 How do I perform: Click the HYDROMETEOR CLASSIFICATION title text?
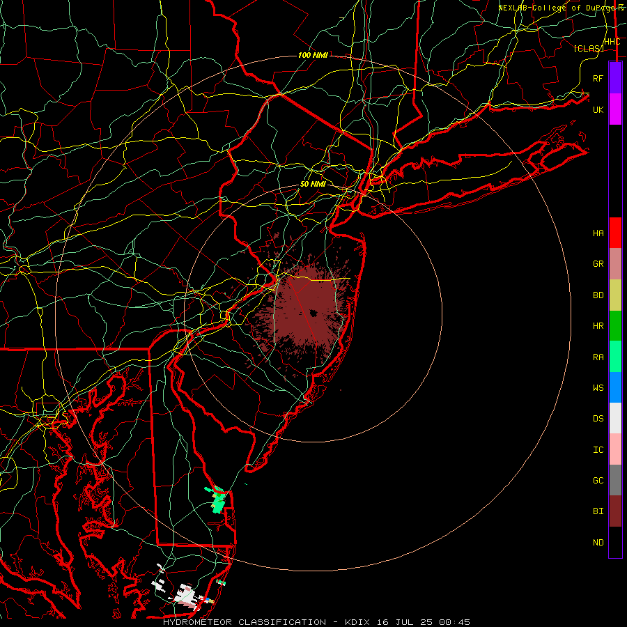point(245,622)
